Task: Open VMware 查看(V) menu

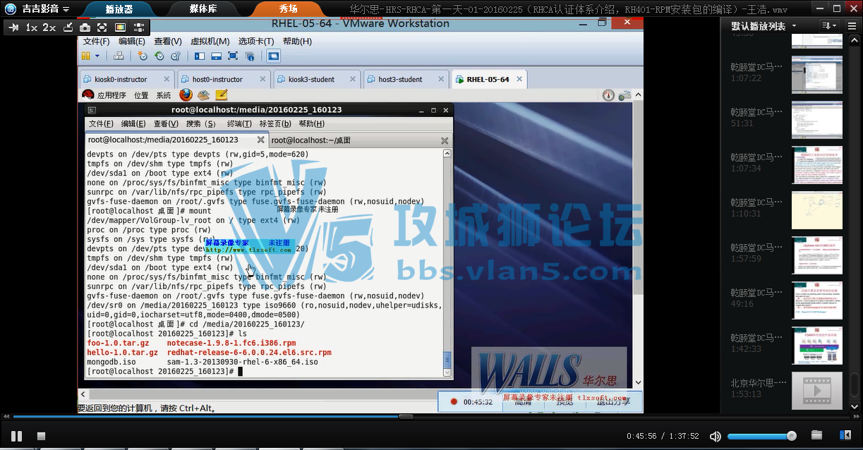Action: 168,42
